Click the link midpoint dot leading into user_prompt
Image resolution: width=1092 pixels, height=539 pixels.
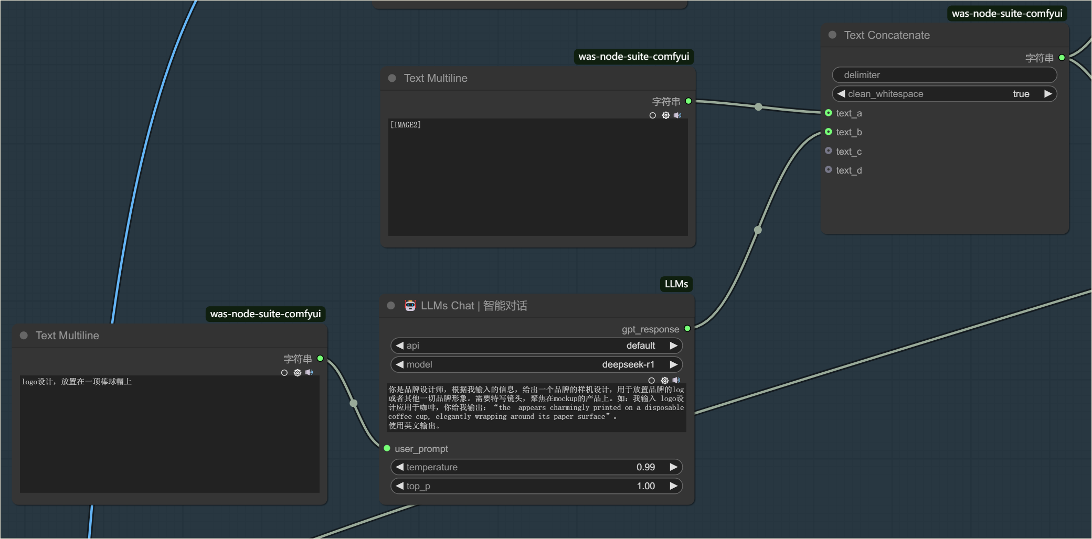[x=354, y=403]
